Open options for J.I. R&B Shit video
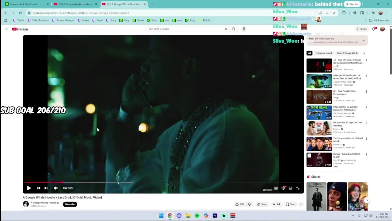 366,60
